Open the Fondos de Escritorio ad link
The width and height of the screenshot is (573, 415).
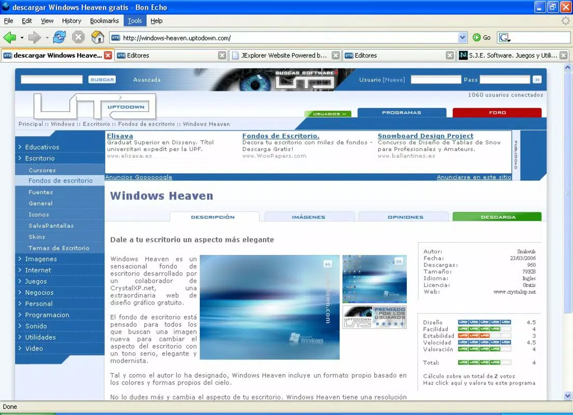(281, 136)
